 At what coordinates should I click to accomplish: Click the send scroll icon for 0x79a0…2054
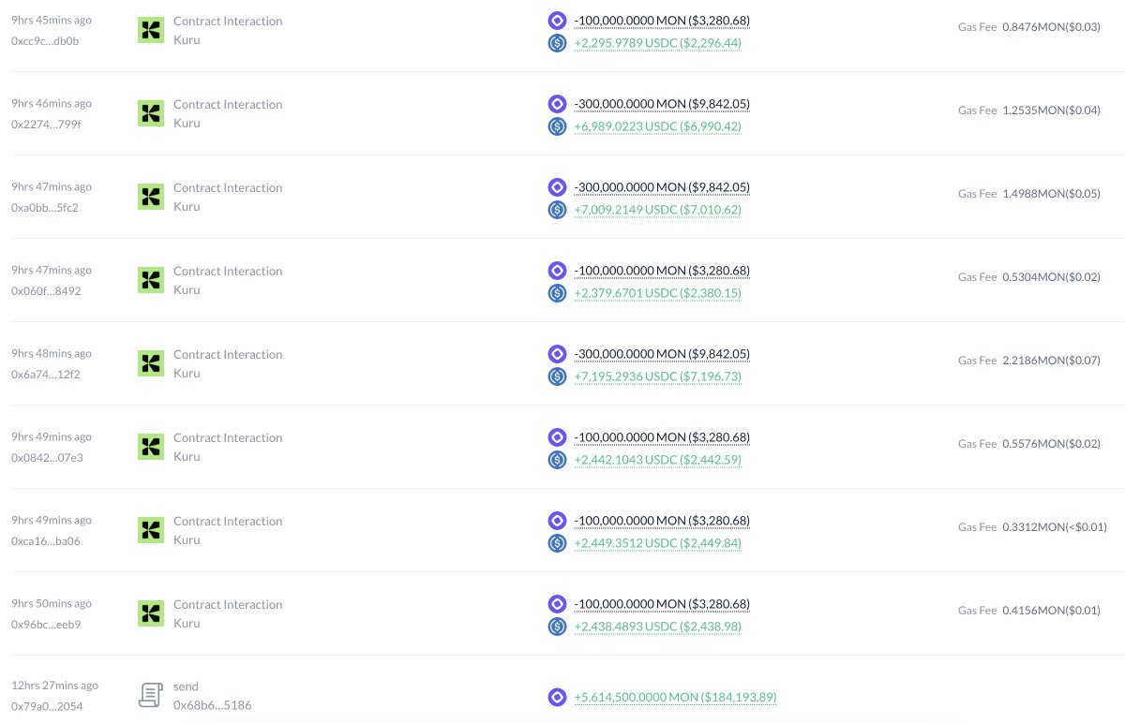click(x=150, y=696)
